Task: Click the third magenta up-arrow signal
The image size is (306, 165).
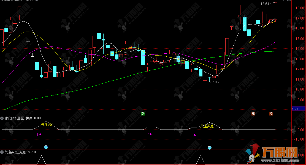Action: 194,134
